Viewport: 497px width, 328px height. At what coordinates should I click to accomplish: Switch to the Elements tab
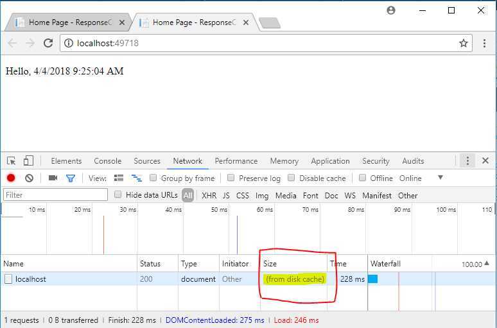coord(66,161)
